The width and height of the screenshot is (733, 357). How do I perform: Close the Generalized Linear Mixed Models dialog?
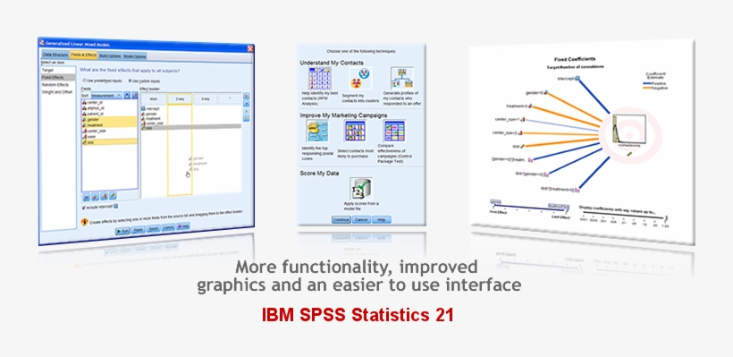pyautogui.click(x=250, y=48)
